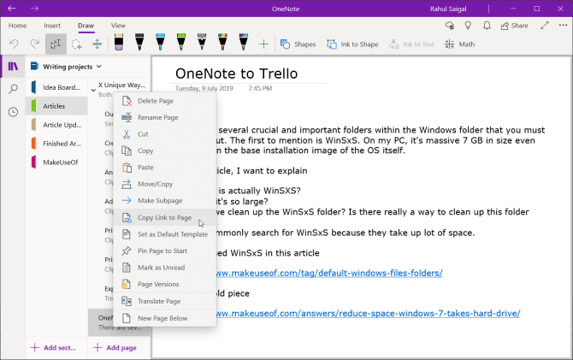Open the Article Upd... section

coord(56,125)
